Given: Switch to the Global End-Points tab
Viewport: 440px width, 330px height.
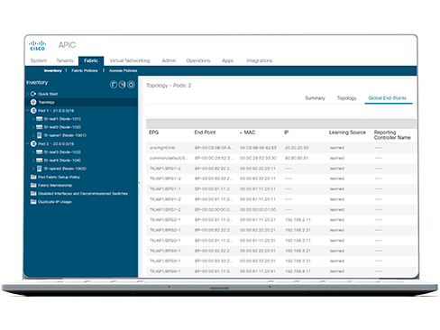Looking at the screenshot, I should (387, 98).
